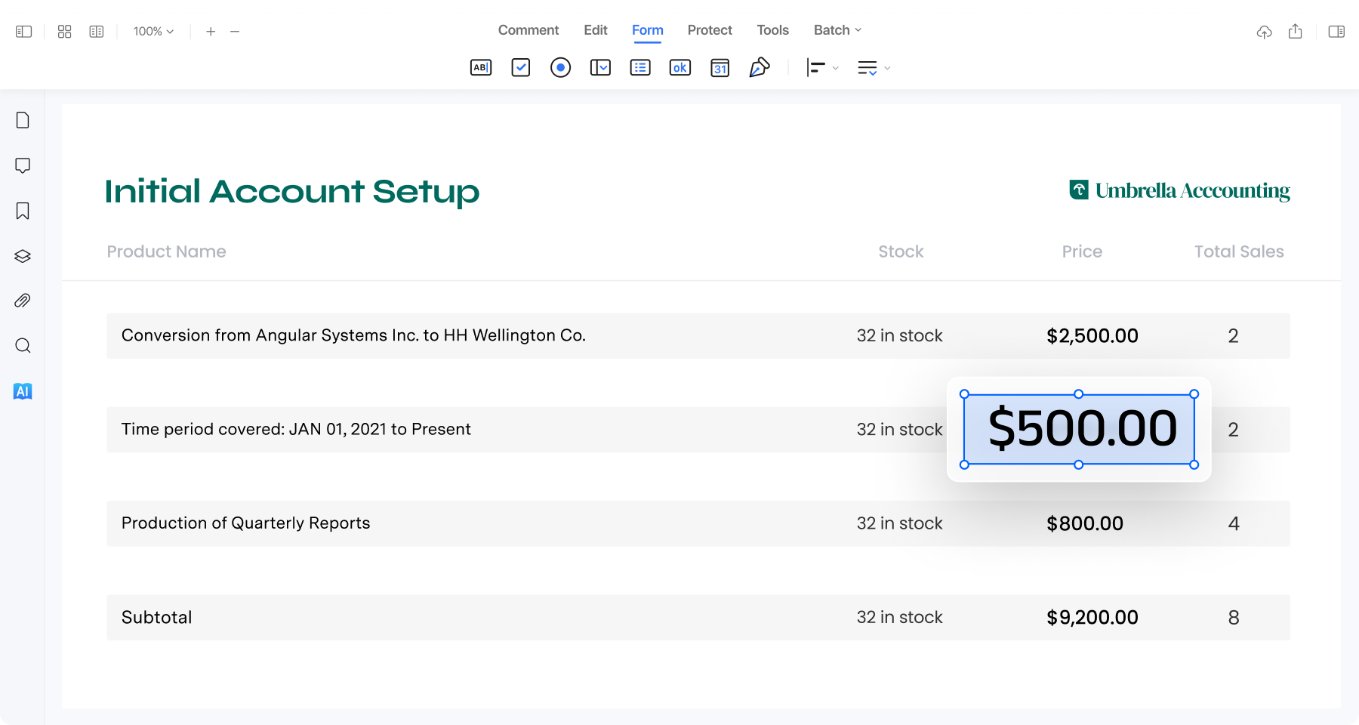Screen dimensions: 1359x725
Task: Click the $9,200.00 subtotal value
Action: click(x=1092, y=618)
